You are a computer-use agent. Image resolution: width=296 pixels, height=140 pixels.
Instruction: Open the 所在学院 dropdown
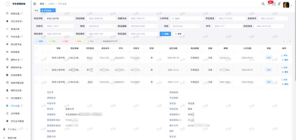pyautogui.click(x=59, y=18)
